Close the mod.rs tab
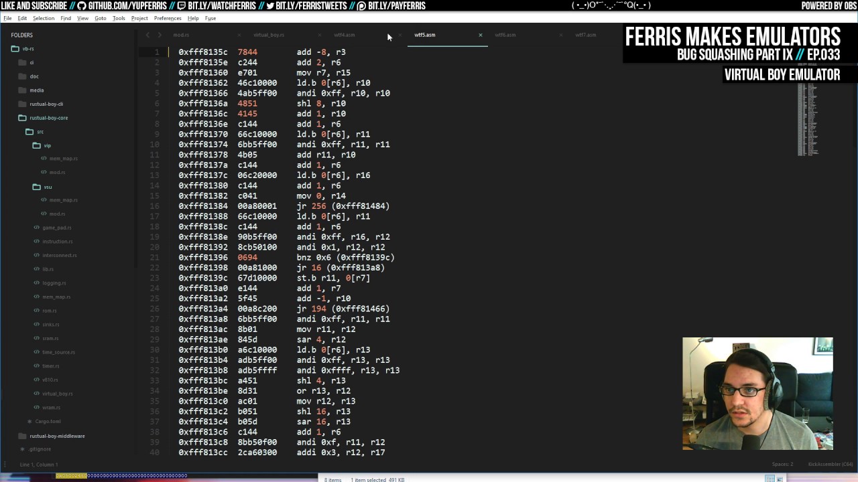The height and width of the screenshot is (482, 858). (x=239, y=35)
